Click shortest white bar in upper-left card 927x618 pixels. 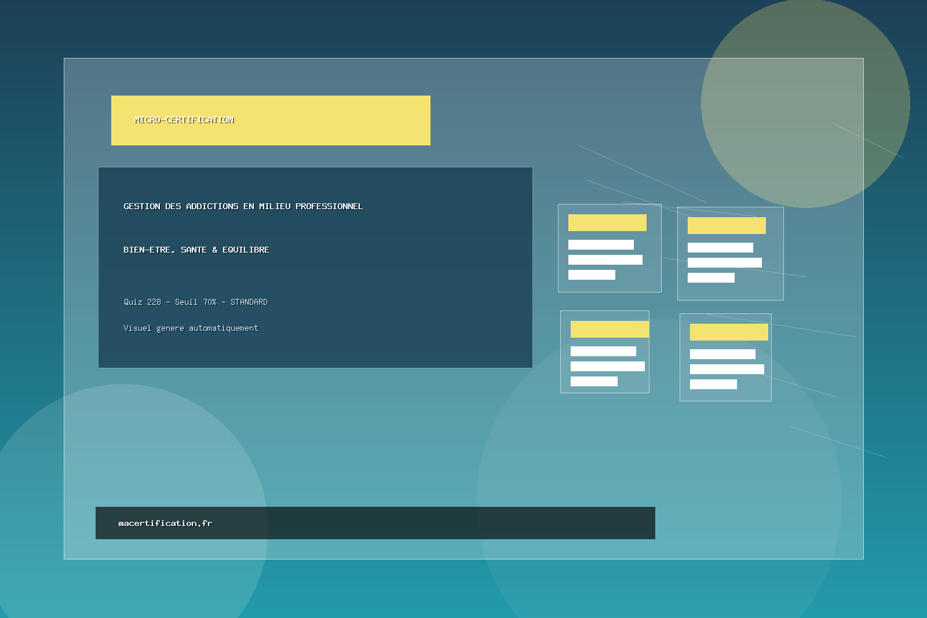click(x=592, y=275)
